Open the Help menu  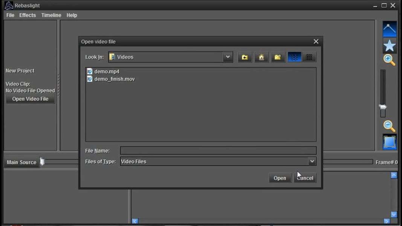click(72, 15)
